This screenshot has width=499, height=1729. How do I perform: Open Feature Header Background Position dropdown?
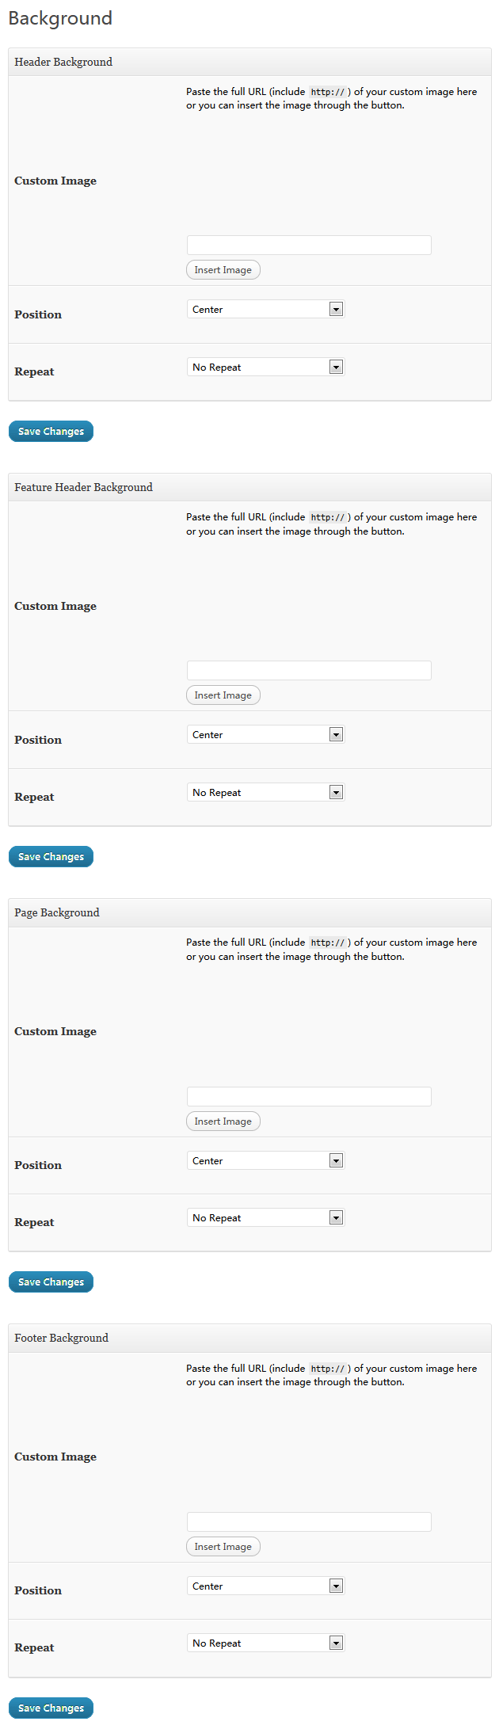[265, 735]
